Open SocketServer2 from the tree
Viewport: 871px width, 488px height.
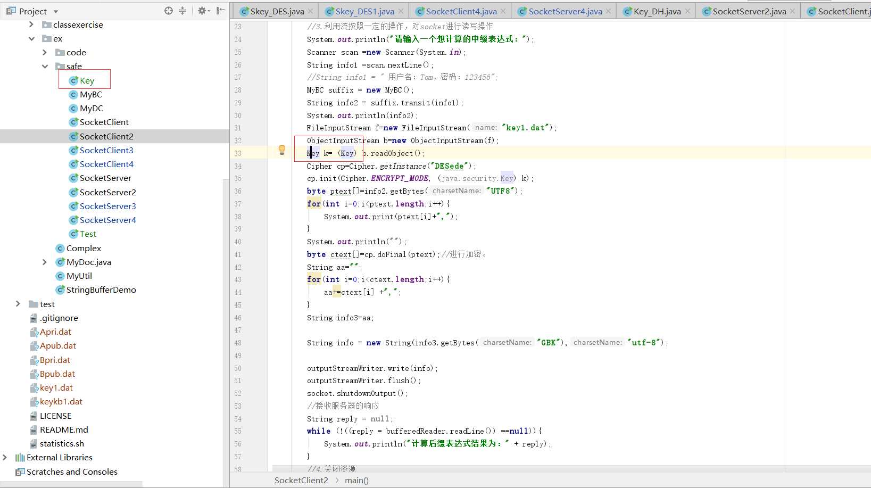(107, 192)
